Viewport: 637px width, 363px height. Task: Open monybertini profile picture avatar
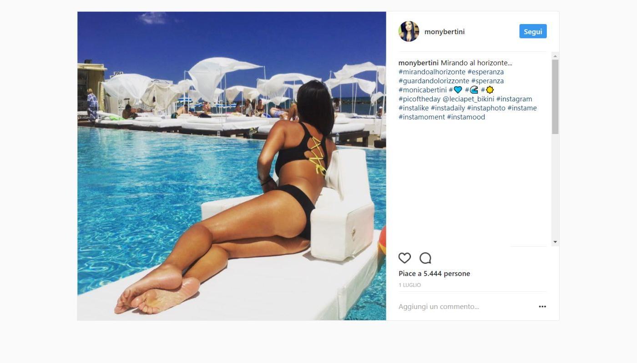pos(409,31)
